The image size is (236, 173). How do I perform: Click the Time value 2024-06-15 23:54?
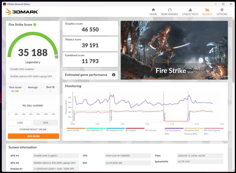pos(200,156)
